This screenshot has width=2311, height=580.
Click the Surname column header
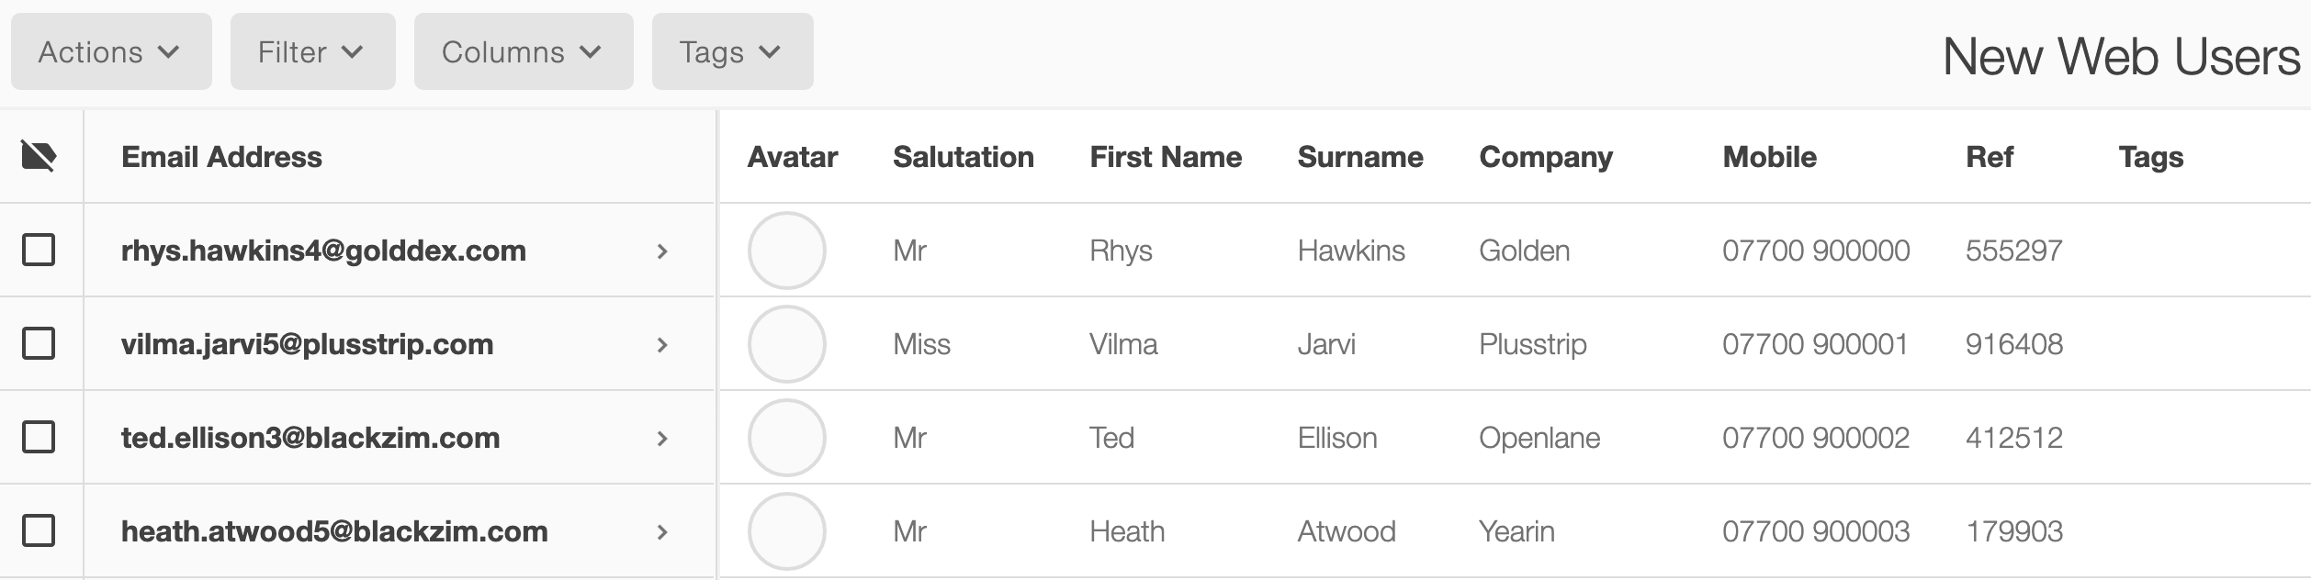coord(1360,157)
